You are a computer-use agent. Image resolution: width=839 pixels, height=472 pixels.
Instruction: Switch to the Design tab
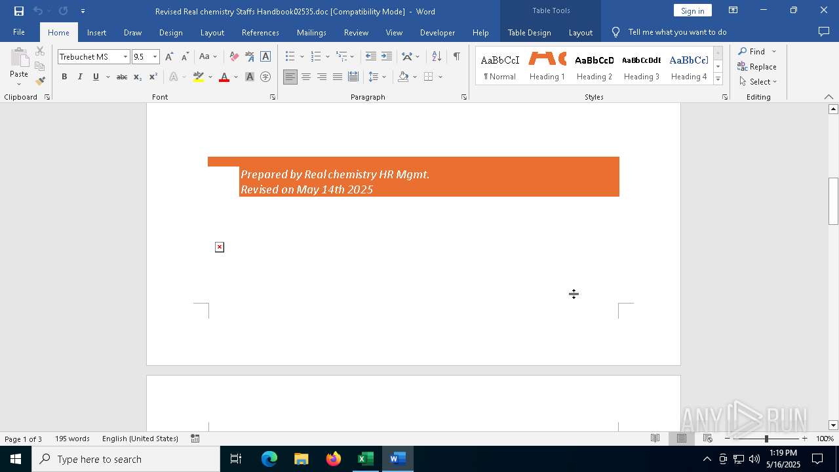170,32
